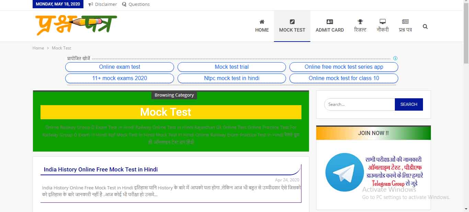Open प्रश्न पत्र via newspaper icon
Image resolution: width=469 pixels, height=212 pixels.
(405, 21)
